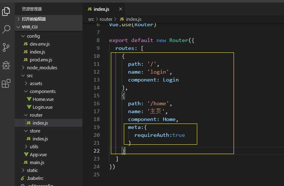Click the index.js breadcrumb segment
This screenshot has width=284, height=186.
pyautogui.click(x=130, y=19)
